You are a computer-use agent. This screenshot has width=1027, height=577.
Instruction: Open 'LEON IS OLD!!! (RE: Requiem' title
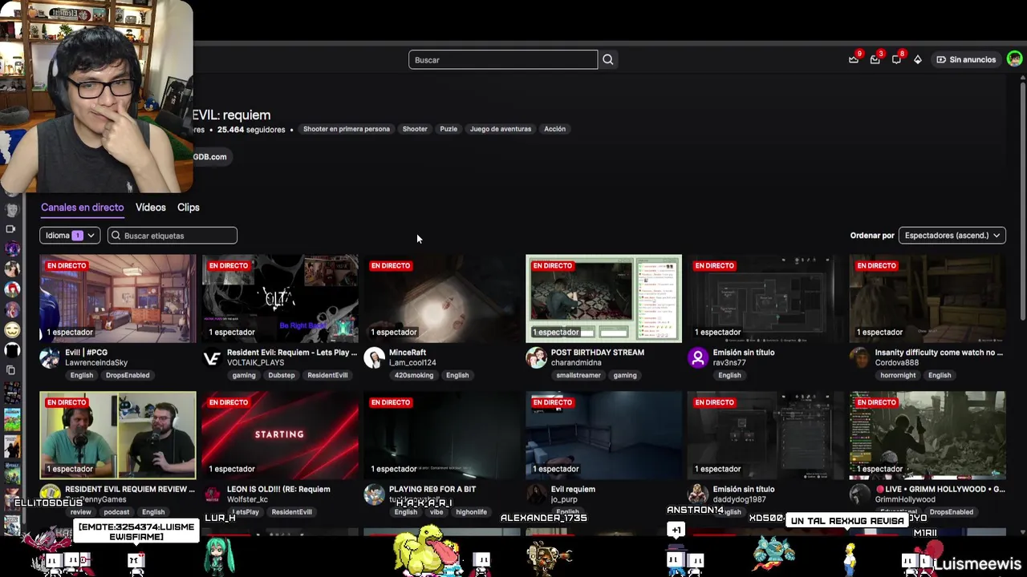coord(278,489)
